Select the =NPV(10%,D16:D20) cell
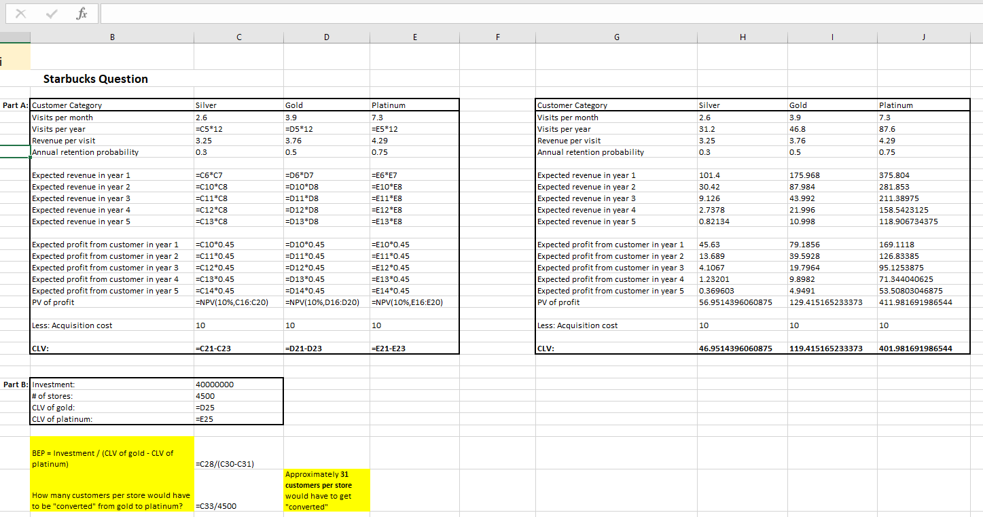 point(326,302)
